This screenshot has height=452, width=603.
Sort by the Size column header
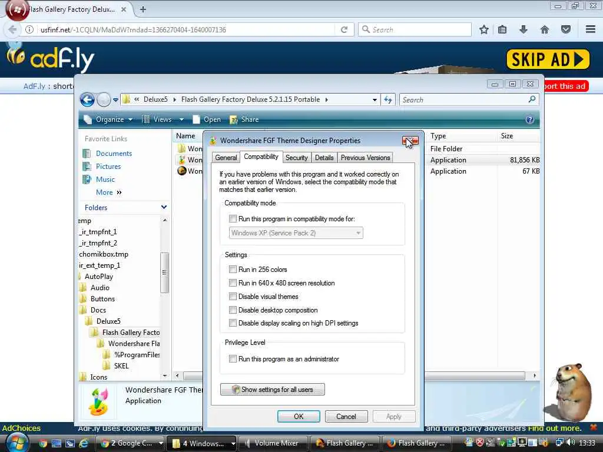pyautogui.click(x=507, y=136)
